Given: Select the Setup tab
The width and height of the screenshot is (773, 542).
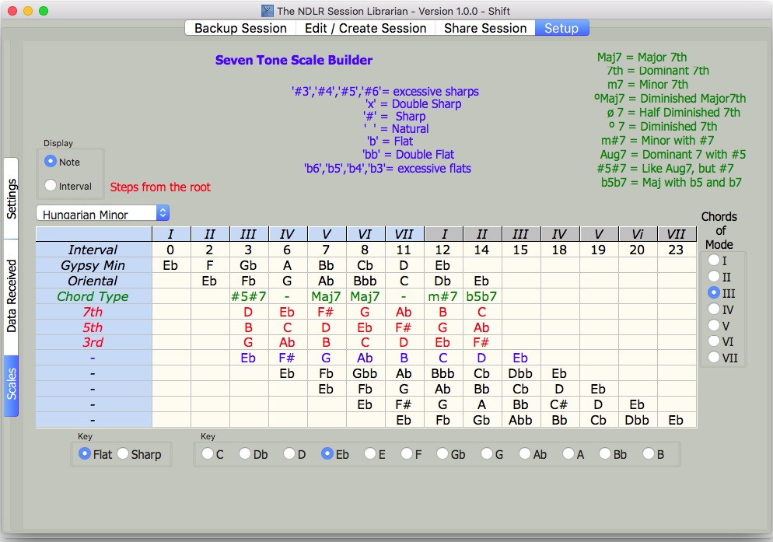Looking at the screenshot, I should point(561,27).
